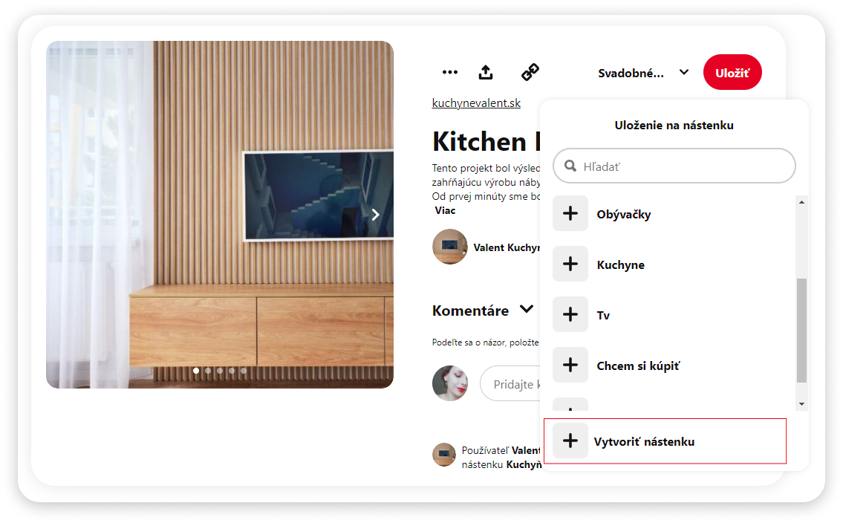The width and height of the screenshot is (843, 523).
Task: Jump to the second carousel image dot
Action: point(208,369)
